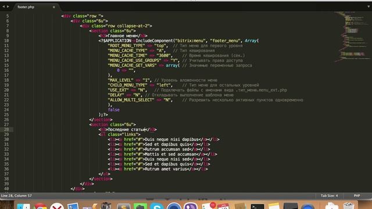Open Tab Size: 4 indentation menu

point(330,196)
